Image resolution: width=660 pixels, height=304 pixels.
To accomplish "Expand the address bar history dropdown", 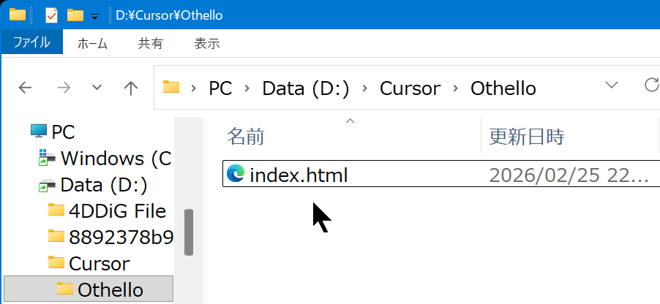I will click(613, 86).
